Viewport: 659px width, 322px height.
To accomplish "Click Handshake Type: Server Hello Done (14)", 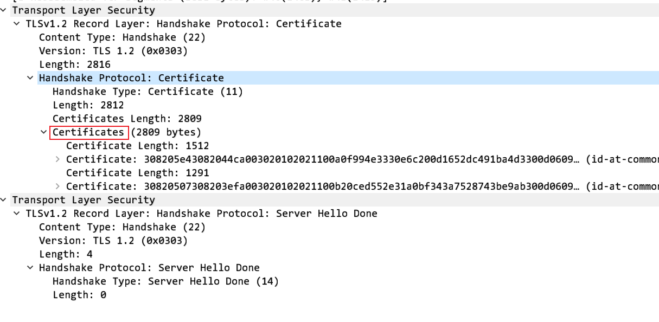I will [165, 281].
